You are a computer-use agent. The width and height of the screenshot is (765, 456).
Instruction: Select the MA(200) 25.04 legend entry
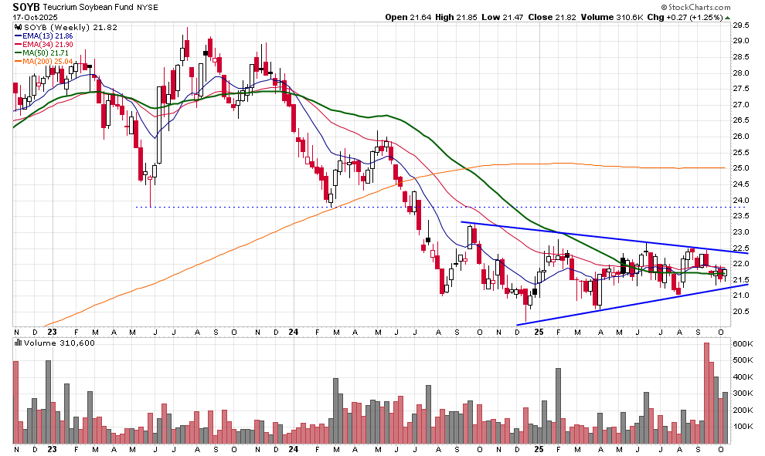(47, 62)
